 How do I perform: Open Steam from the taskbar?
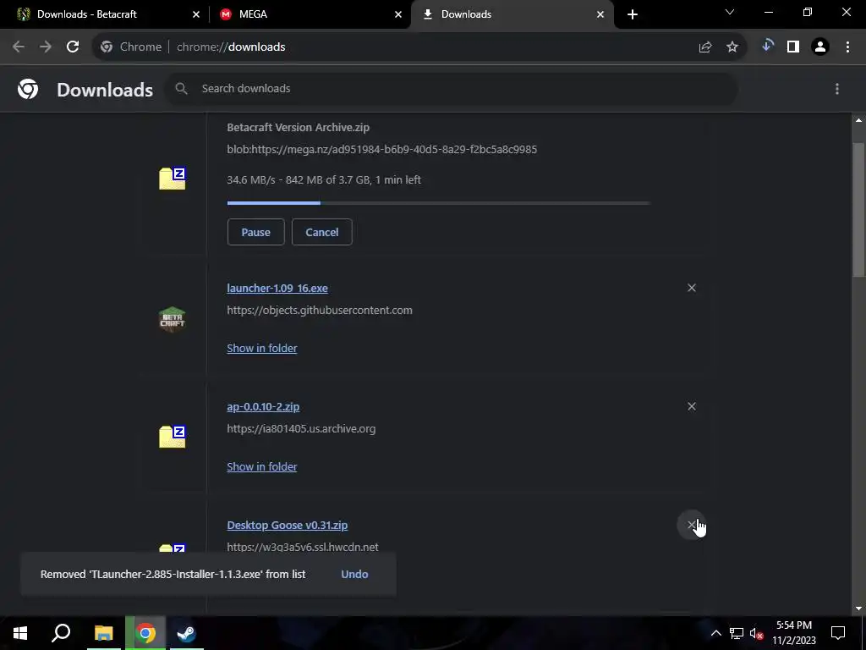(x=186, y=633)
